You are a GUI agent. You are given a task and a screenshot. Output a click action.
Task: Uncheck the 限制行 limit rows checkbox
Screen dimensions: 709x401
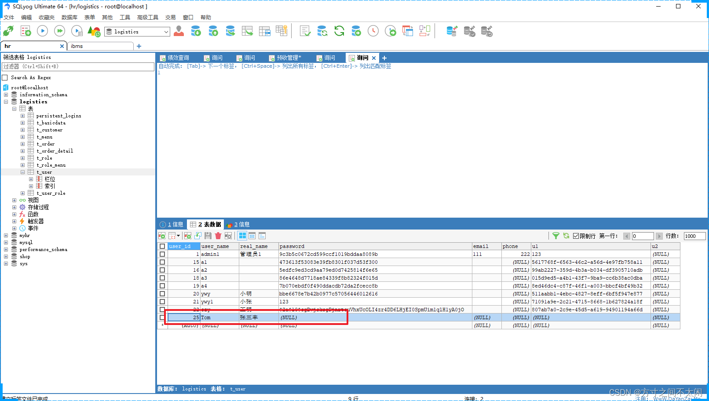point(575,236)
